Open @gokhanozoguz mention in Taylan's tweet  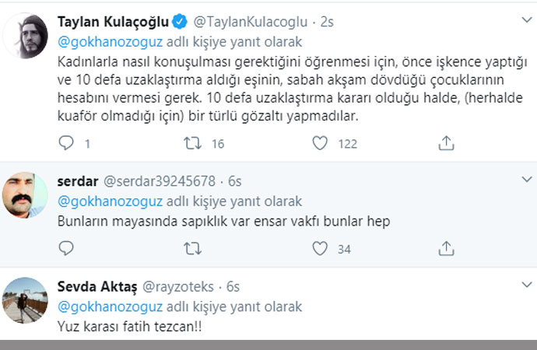coord(110,40)
